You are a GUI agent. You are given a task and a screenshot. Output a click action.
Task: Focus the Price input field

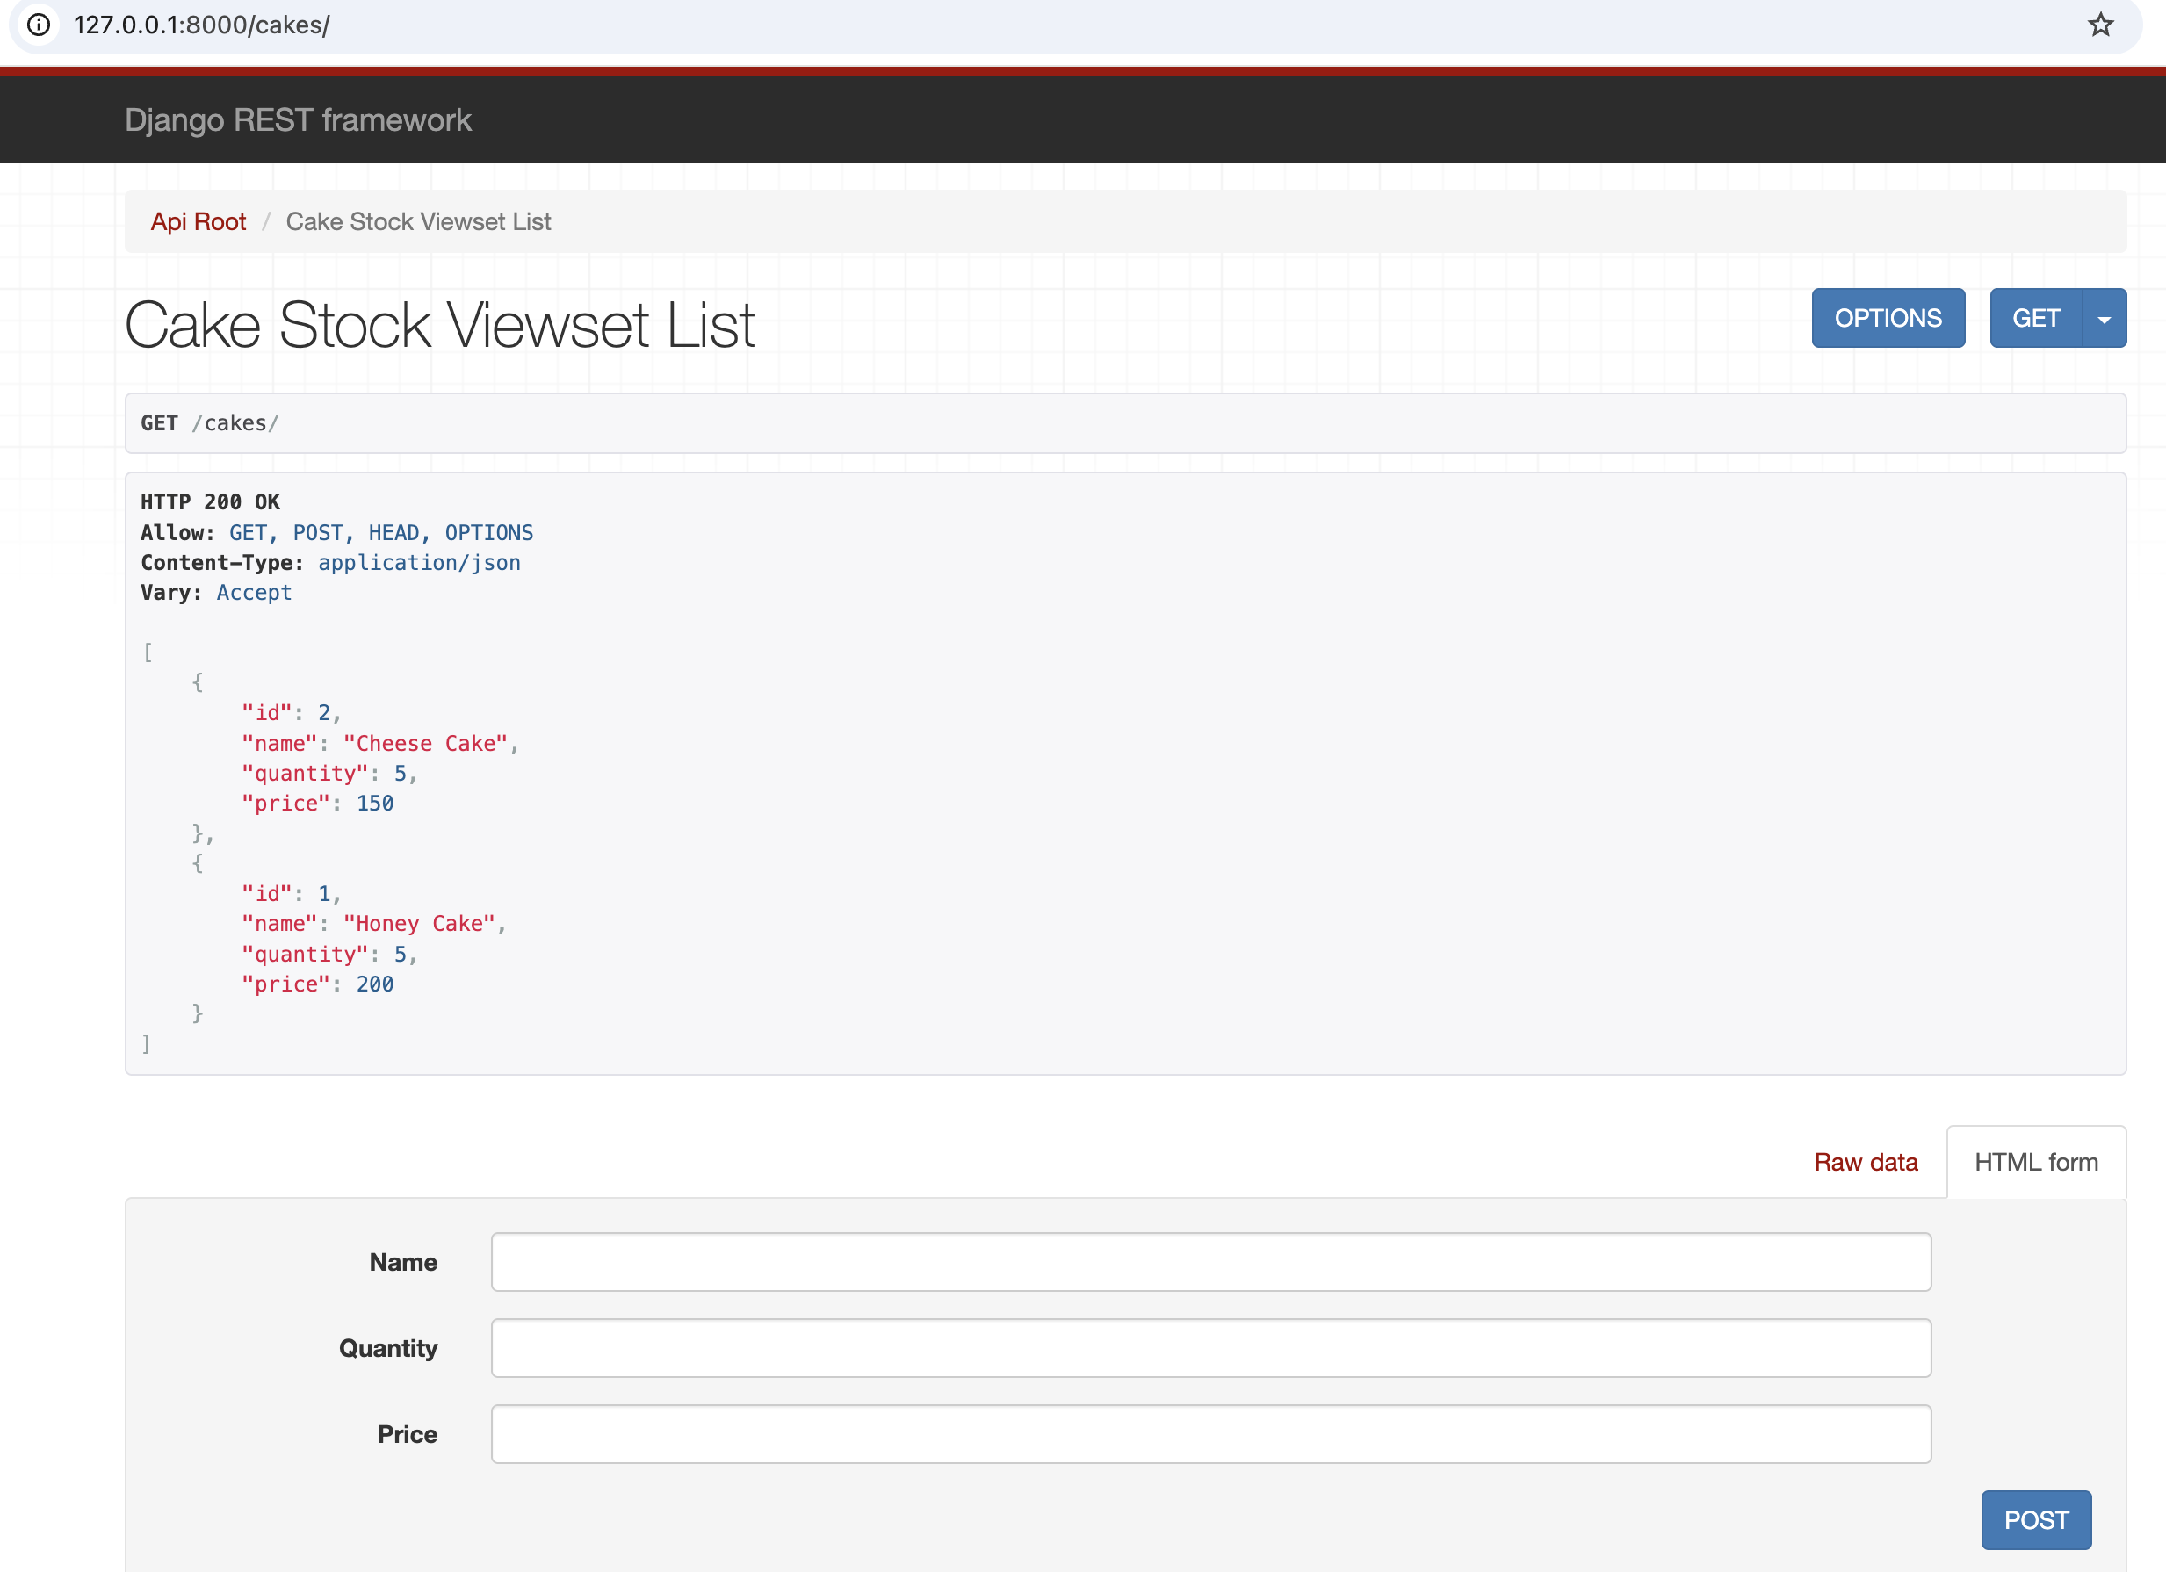[x=1210, y=1433]
